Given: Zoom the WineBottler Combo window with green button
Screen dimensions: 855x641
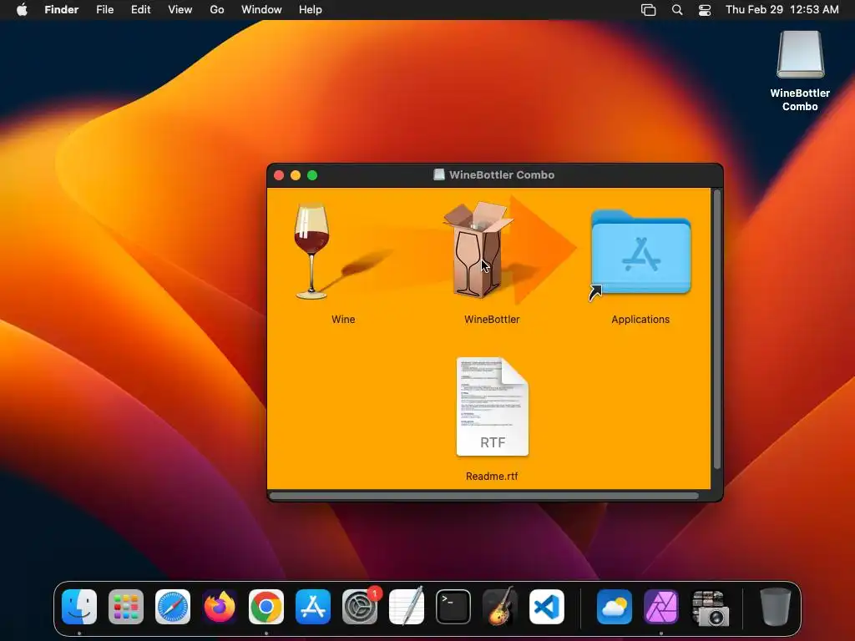Looking at the screenshot, I should coord(312,175).
